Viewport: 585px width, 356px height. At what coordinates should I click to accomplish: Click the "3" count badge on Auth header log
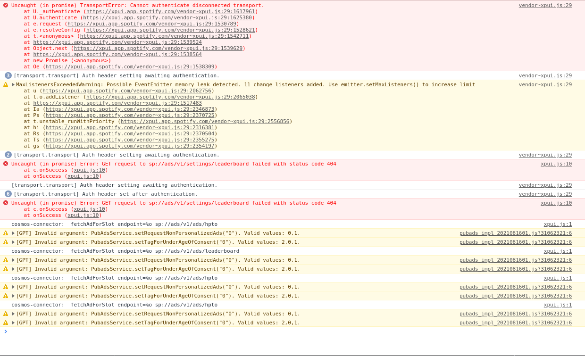pos(8,75)
